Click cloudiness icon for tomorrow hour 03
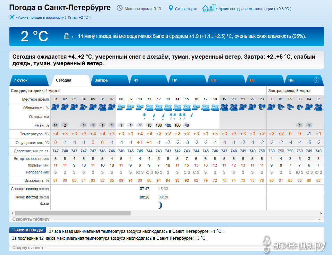332x255 pixels. click(300, 108)
